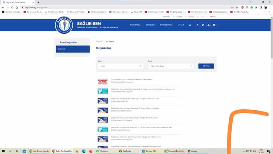Go to the ÜYELİK menu item
Image resolution: width=273 pixels, height=154 pixels.
[x=181, y=25]
